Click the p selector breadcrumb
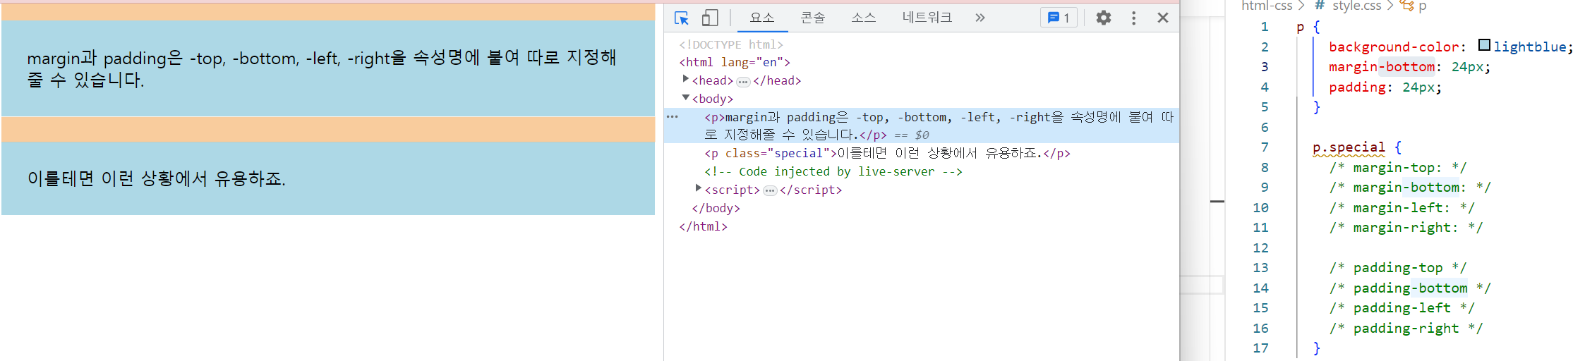 coord(1423,6)
